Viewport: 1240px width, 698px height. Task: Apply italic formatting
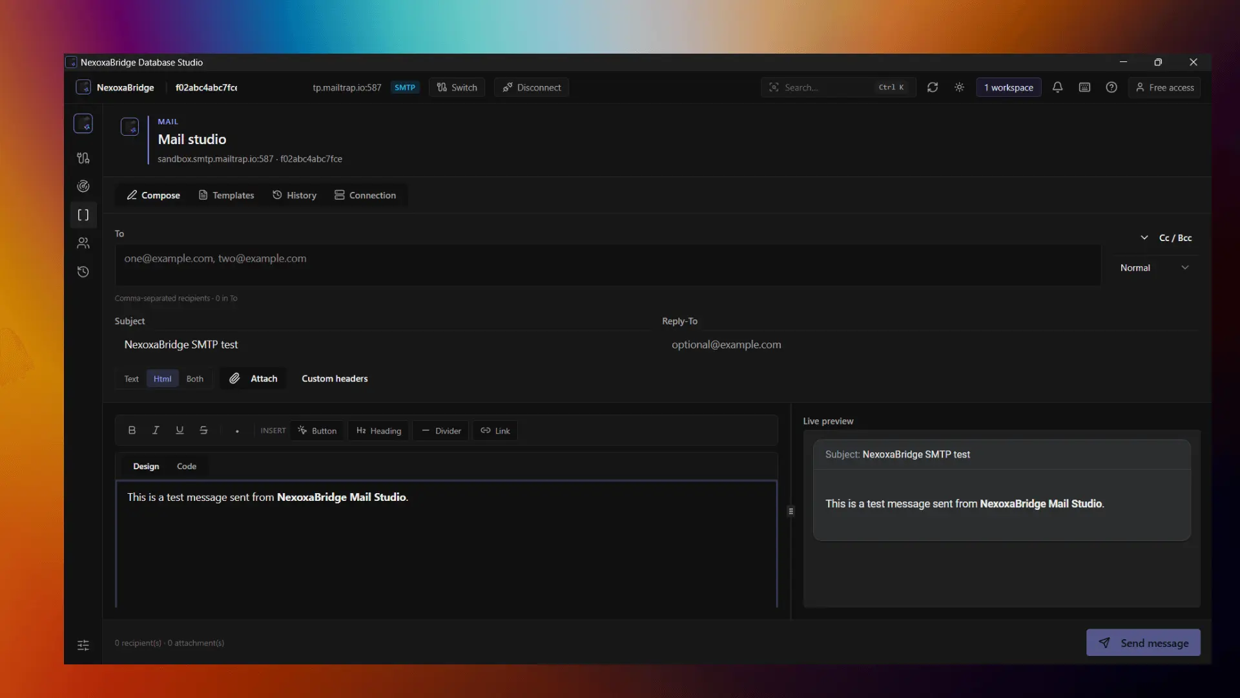pos(156,430)
